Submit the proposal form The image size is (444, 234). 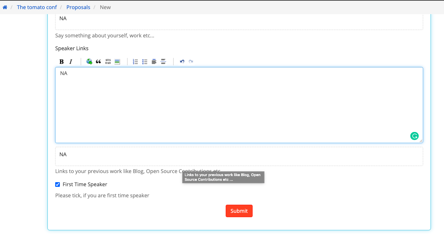pos(239,211)
